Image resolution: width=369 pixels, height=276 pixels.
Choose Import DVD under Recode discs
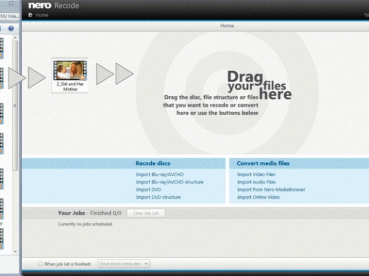pos(148,190)
